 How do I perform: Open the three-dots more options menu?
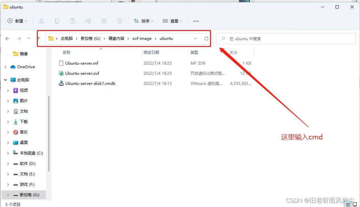[x=196, y=21]
